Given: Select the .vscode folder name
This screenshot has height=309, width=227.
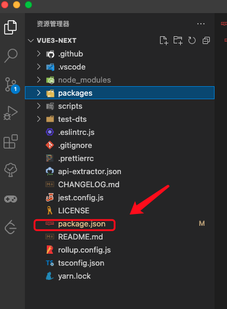Looking at the screenshot, I should 72,67.
